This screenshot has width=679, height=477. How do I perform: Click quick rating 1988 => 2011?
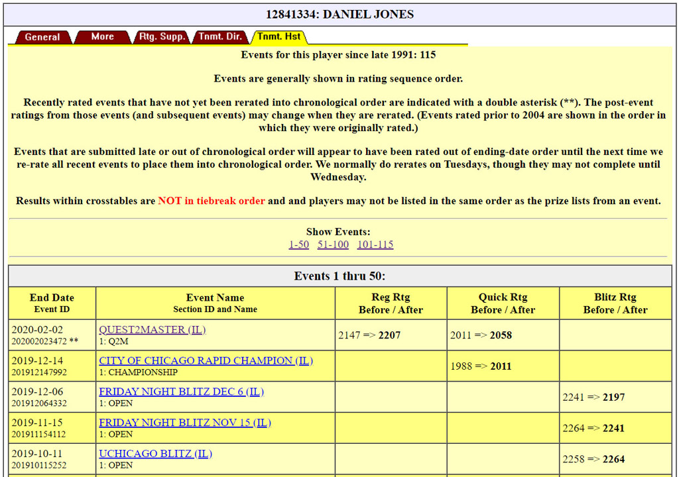tap(481, 366)
